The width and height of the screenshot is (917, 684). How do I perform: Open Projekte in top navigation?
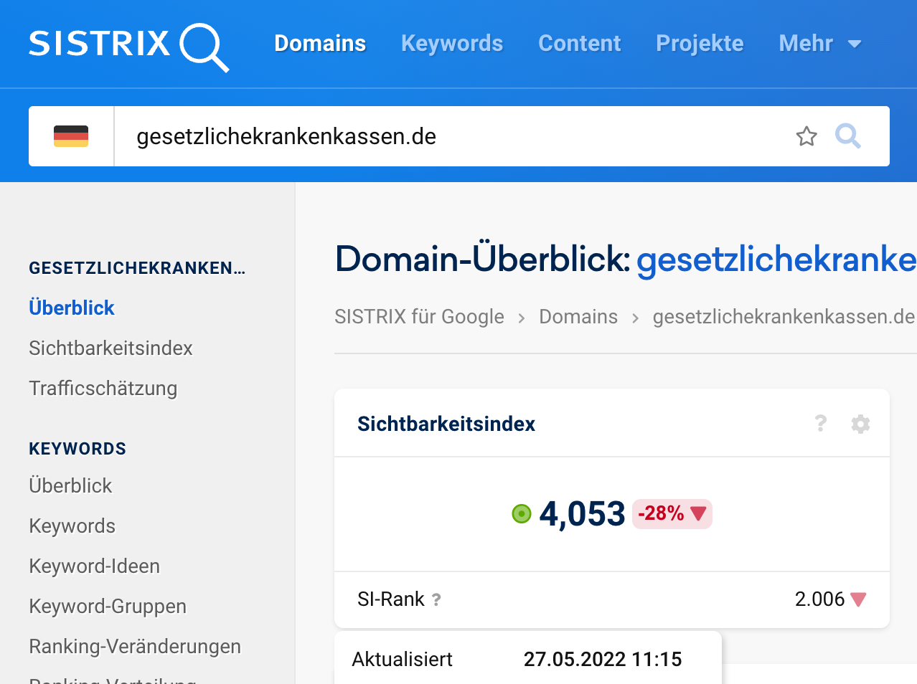click(x=700, y=44)
